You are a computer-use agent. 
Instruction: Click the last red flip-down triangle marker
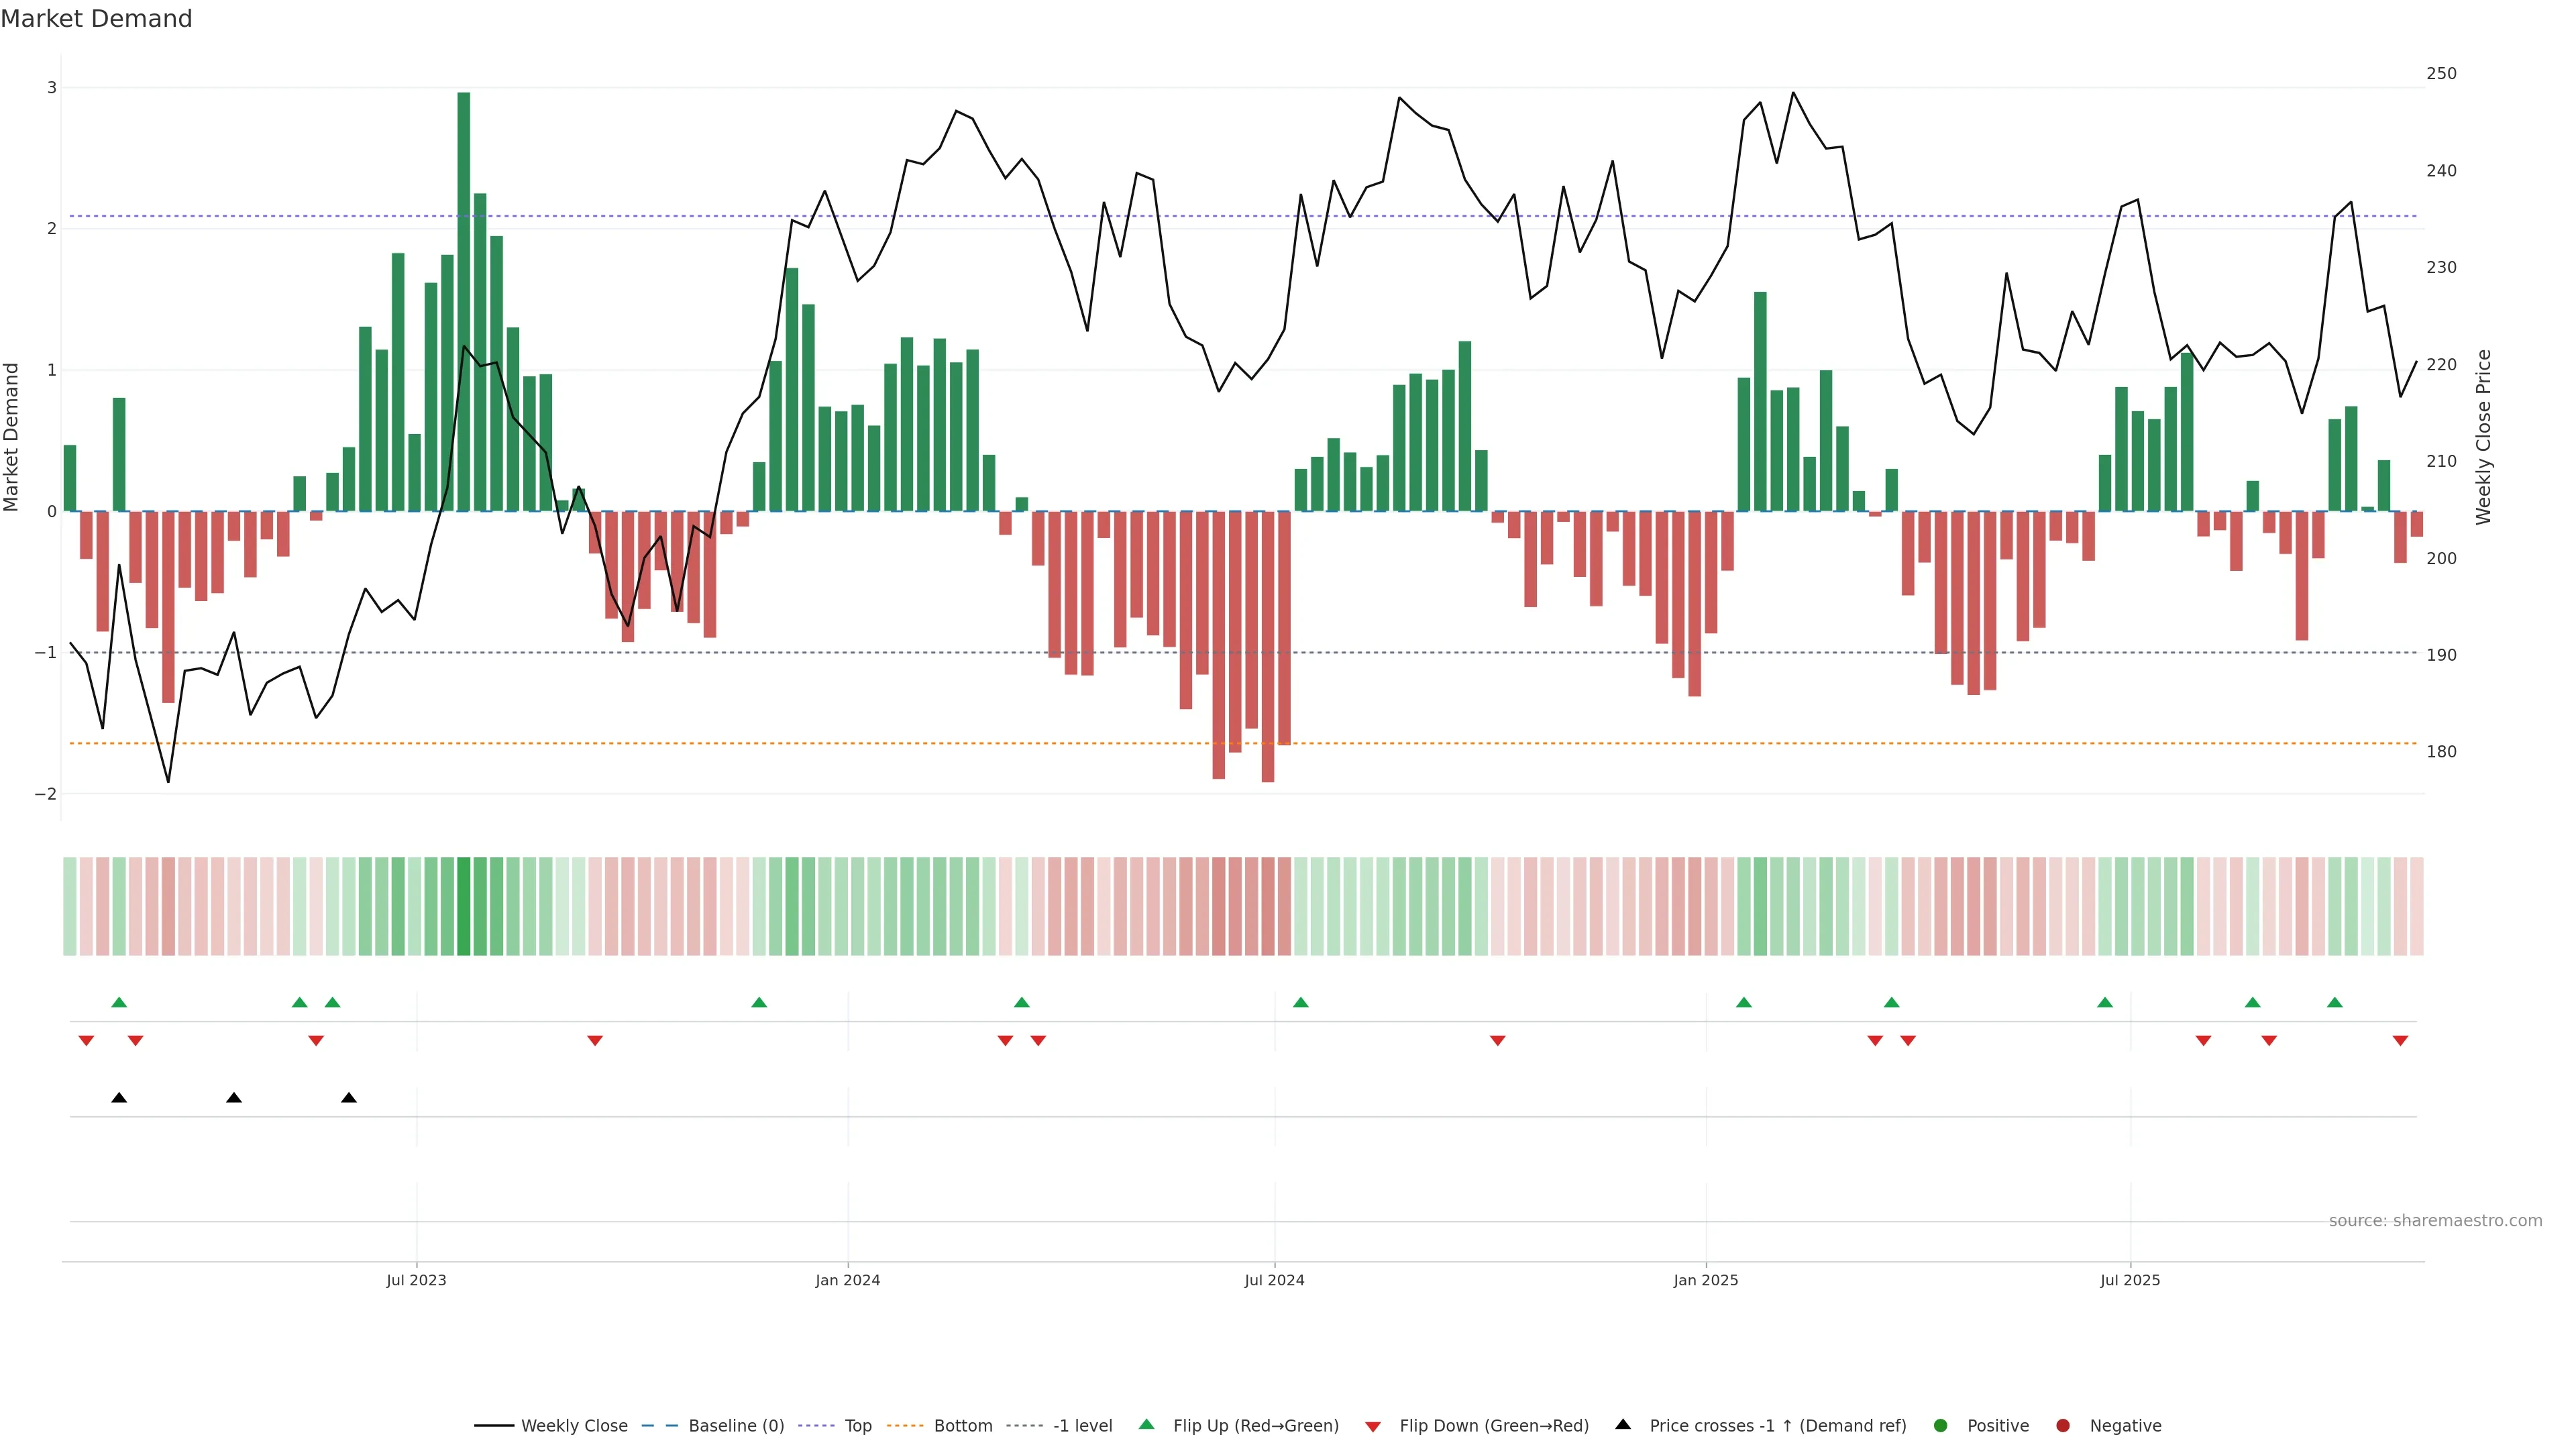tap(2400, 1041)
